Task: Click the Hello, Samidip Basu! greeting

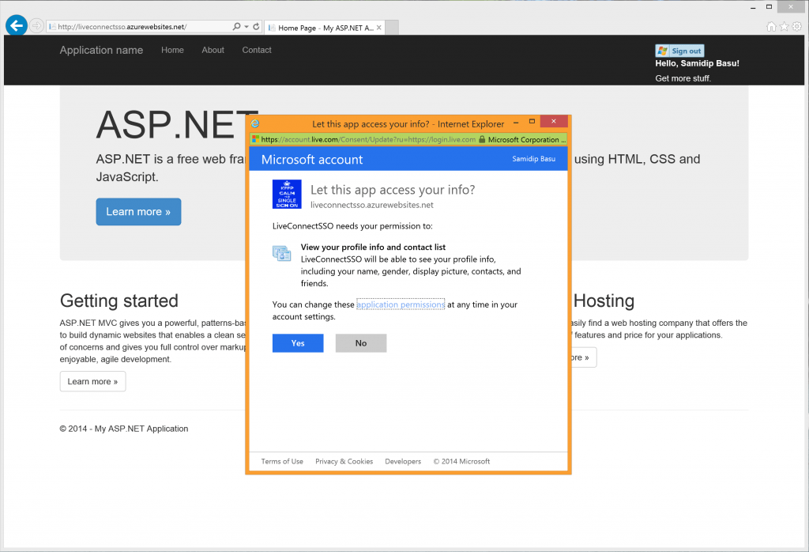Action: 697,63
